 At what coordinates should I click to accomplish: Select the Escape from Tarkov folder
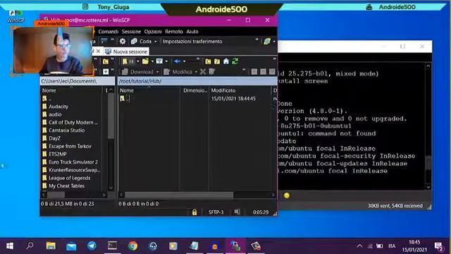[70, 146]
